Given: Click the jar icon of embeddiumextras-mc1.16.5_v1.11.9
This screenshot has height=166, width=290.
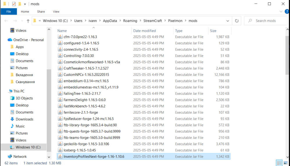Looking at the screenshot, I should click(60, 87).
